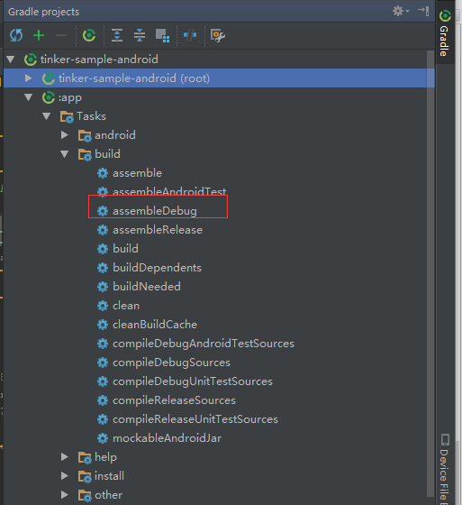
Task: Select the clean task
Action: pos(126,306)
